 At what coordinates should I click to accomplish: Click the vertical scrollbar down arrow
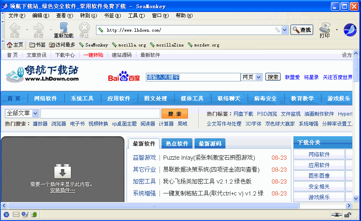pos(356,198)
